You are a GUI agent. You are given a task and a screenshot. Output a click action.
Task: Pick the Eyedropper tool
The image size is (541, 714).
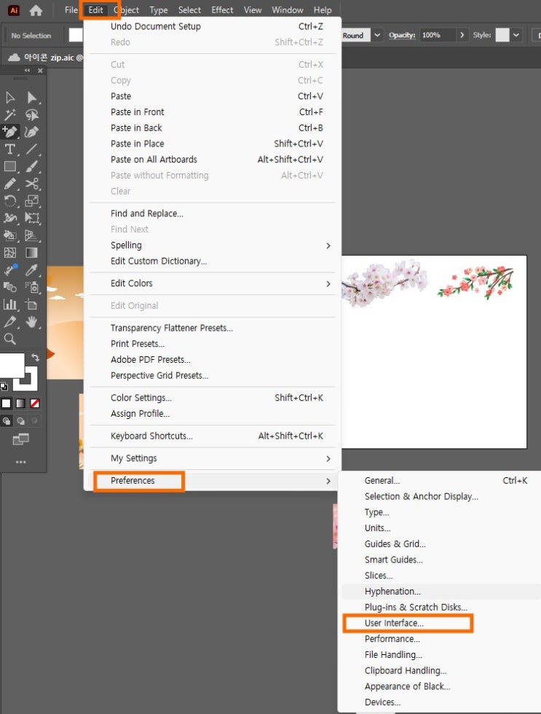coord(32,270)
